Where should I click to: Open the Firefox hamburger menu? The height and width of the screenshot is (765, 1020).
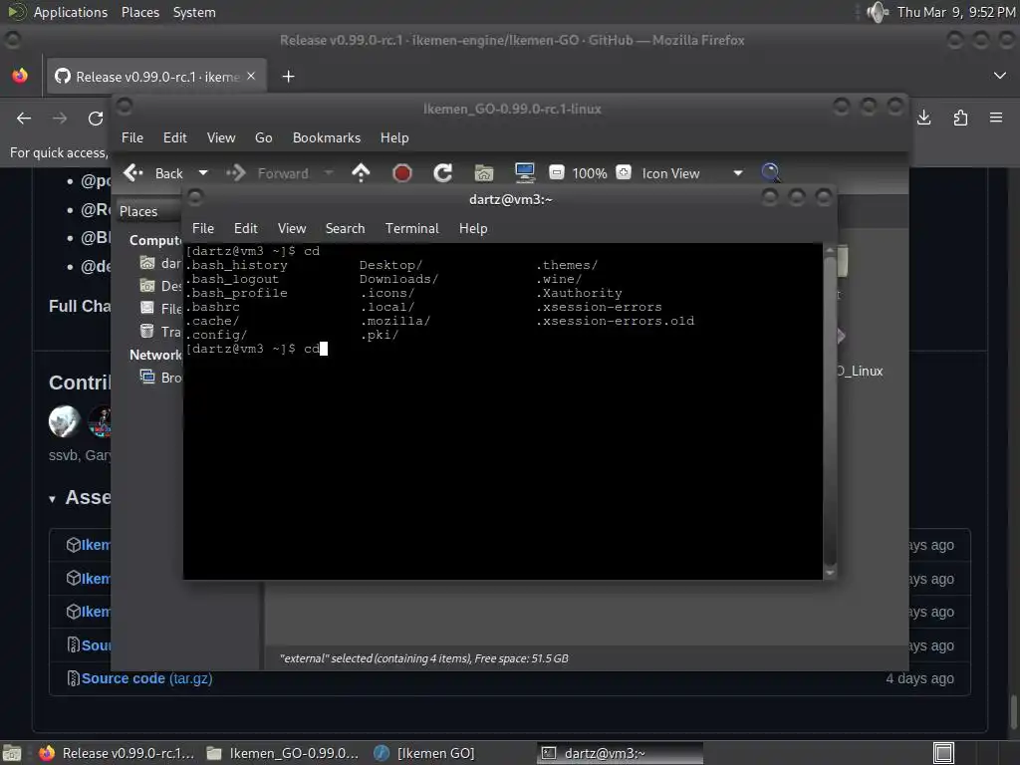tap(996, 118)
